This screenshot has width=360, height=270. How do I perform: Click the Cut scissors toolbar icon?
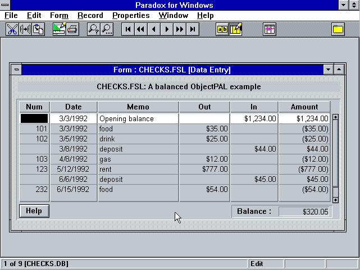[12, 29]
